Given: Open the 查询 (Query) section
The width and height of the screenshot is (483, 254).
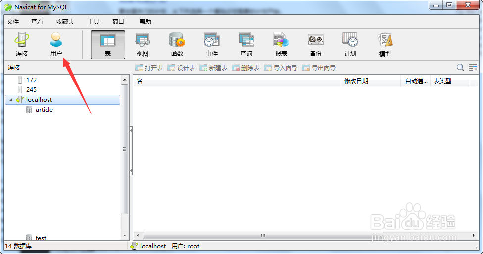Looking at the screenshot, I should click(246, 44).
